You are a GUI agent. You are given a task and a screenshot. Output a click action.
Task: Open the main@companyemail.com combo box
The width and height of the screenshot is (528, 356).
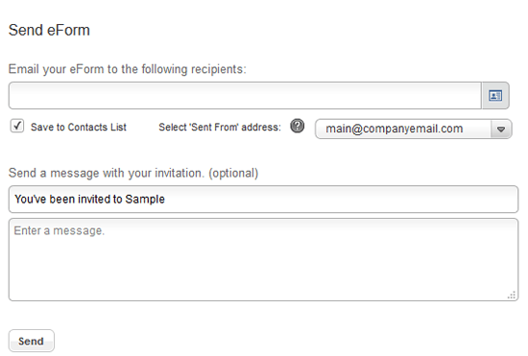pos(413,129)
